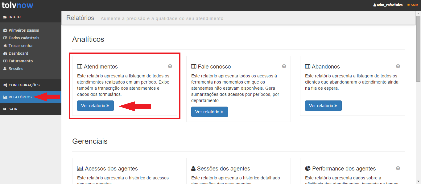
Task: Click the table icon beside Atendimentos title
Action: point(80,67)
